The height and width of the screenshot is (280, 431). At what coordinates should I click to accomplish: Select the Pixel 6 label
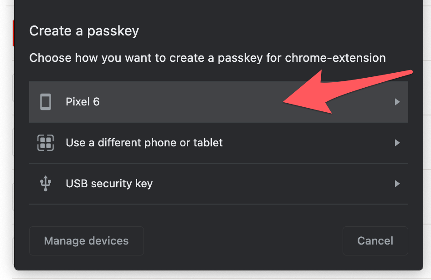[82, 102]
